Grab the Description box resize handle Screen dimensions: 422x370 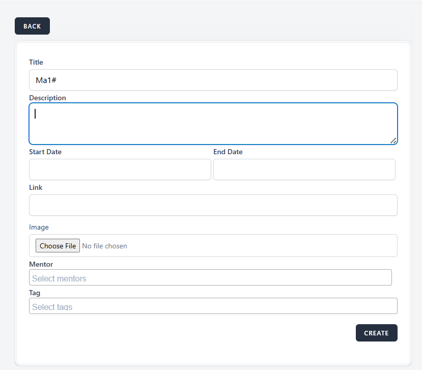point(393,140)
